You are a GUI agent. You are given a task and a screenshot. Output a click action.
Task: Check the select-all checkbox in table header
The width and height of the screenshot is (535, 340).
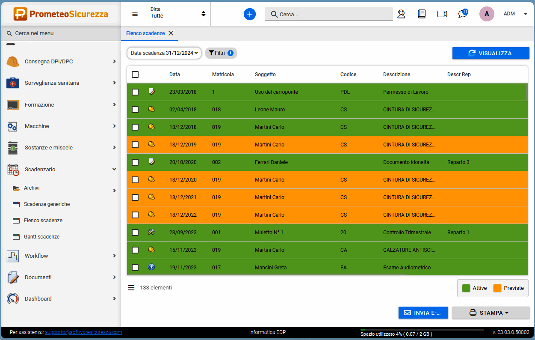point(135,75)
